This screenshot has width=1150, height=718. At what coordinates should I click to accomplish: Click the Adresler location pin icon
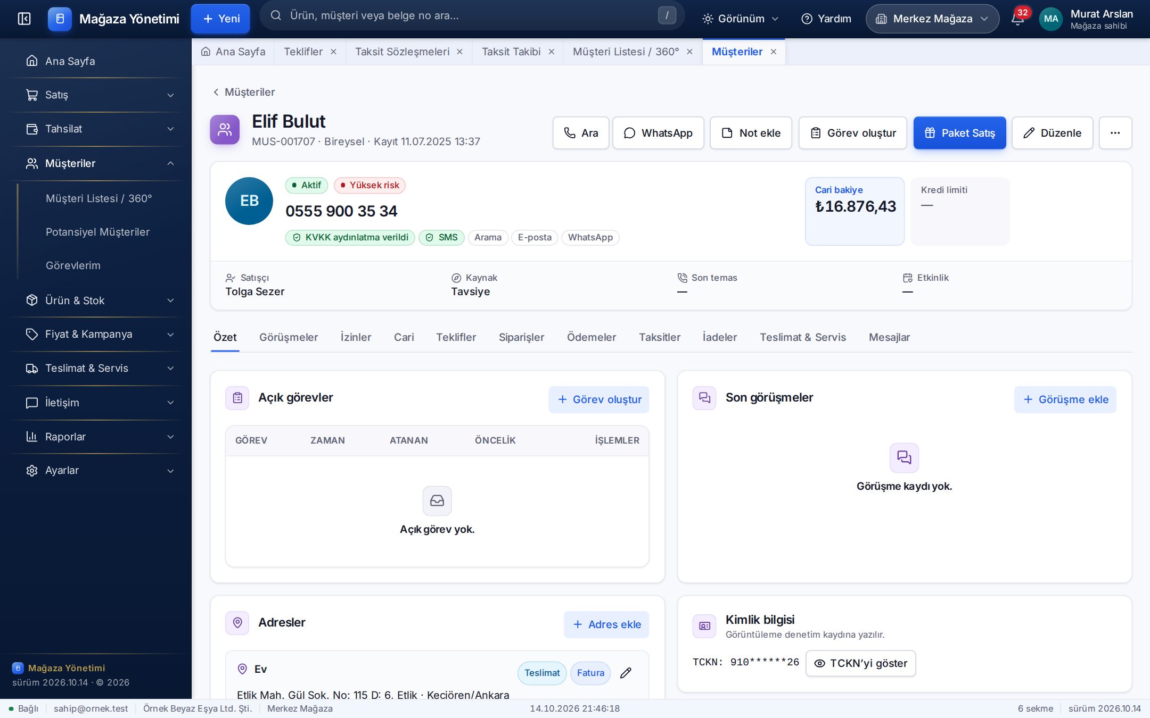[x=237, y=623]
